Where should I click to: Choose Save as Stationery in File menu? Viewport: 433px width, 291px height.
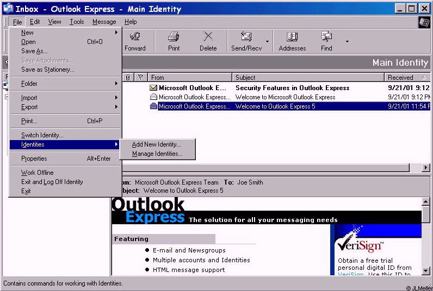point(65,69)
